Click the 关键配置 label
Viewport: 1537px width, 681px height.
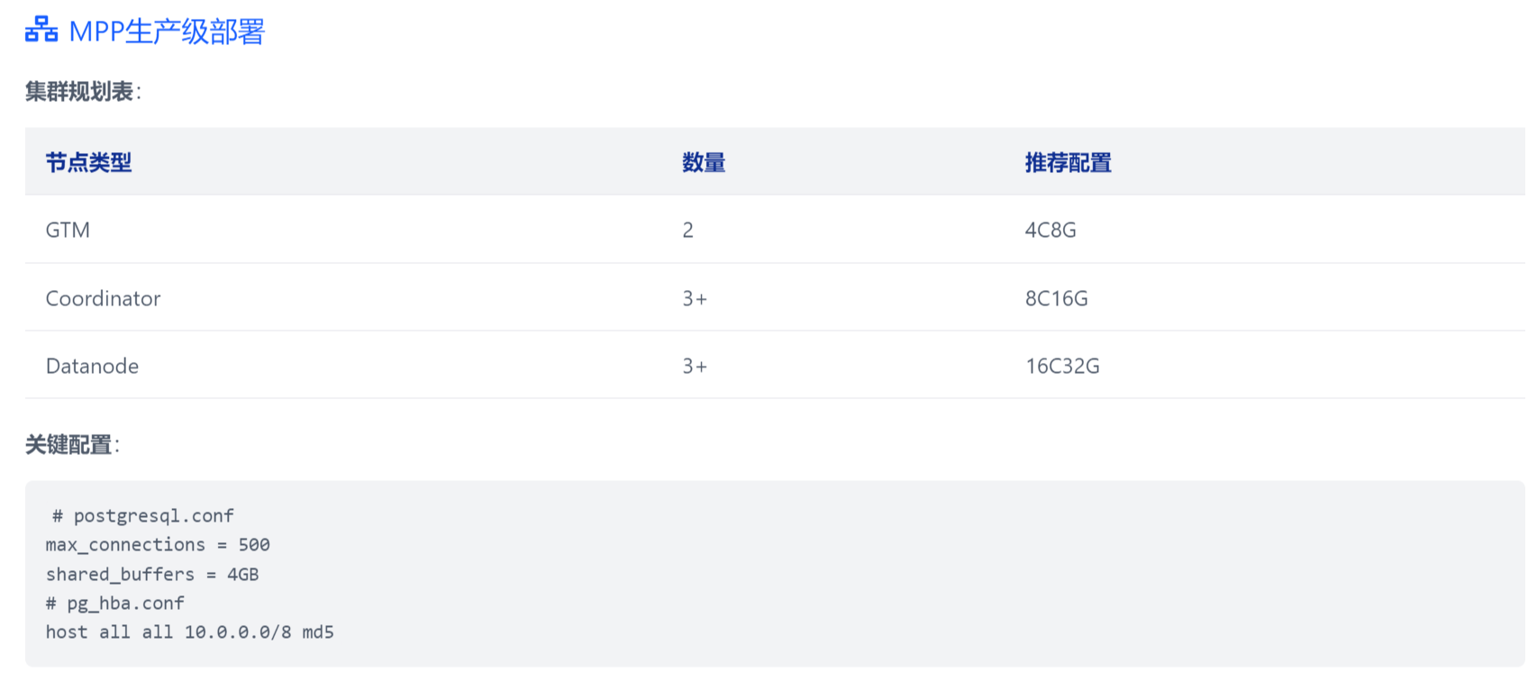click(x=72, y=445)
